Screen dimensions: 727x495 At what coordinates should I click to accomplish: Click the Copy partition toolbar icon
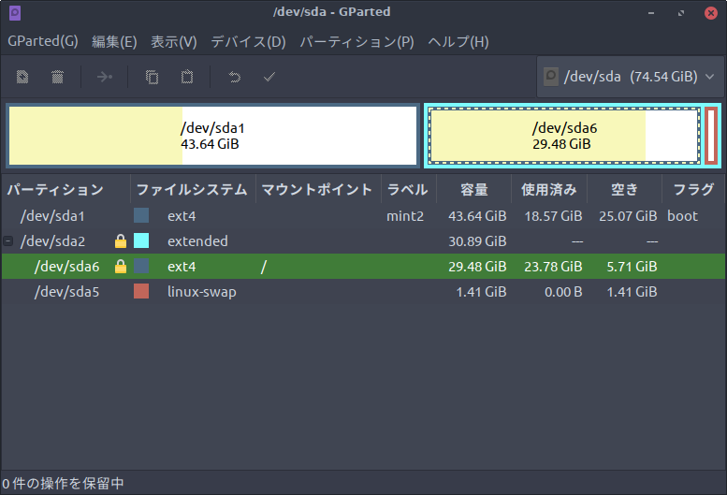click(x=153, y=77)
